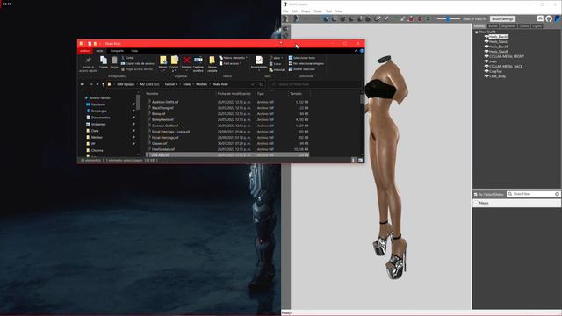562x316 pixels.
Task: Toggle visibility eye of COLLAR-METAL FRONT mesh
Action: pyautogui.click(x=486, y=56)
